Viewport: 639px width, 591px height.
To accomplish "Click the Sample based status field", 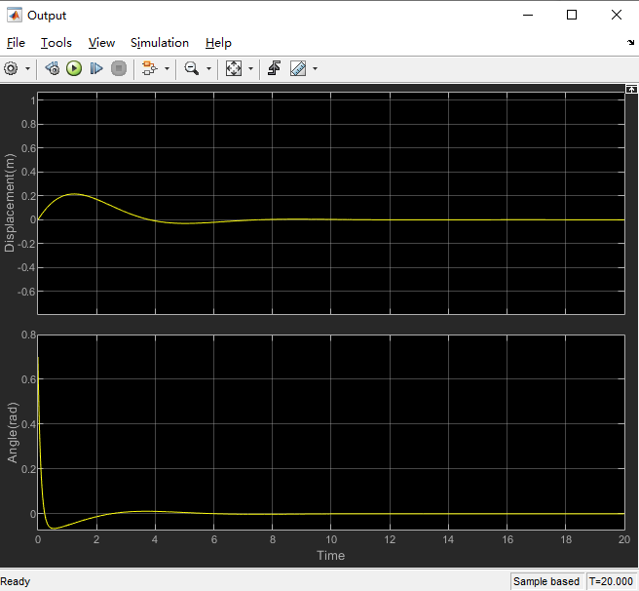I will tap(546, 581).
